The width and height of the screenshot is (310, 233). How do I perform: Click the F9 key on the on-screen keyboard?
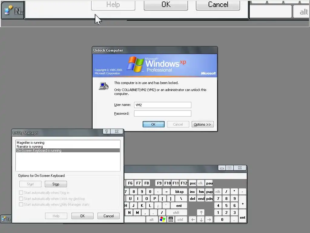[x=159, y=183]
